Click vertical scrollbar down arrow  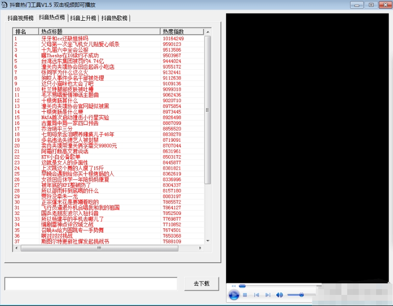coord(208,241)
